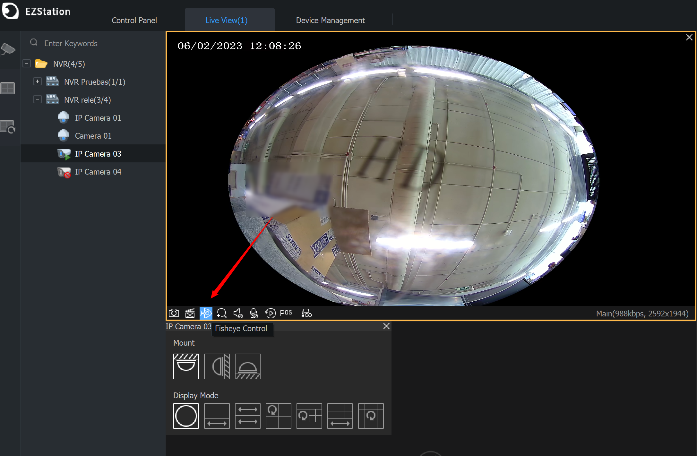
Task: Expand the NVR Pruebas node
Action: (x=38, y=81)
